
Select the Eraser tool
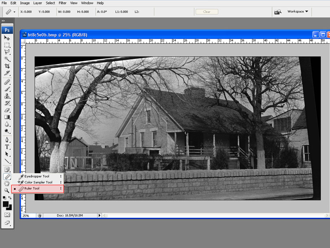pos(7,110)
